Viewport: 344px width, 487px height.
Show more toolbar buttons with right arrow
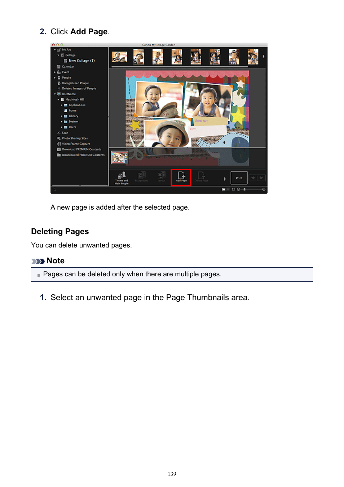click(x=225, y=179)
